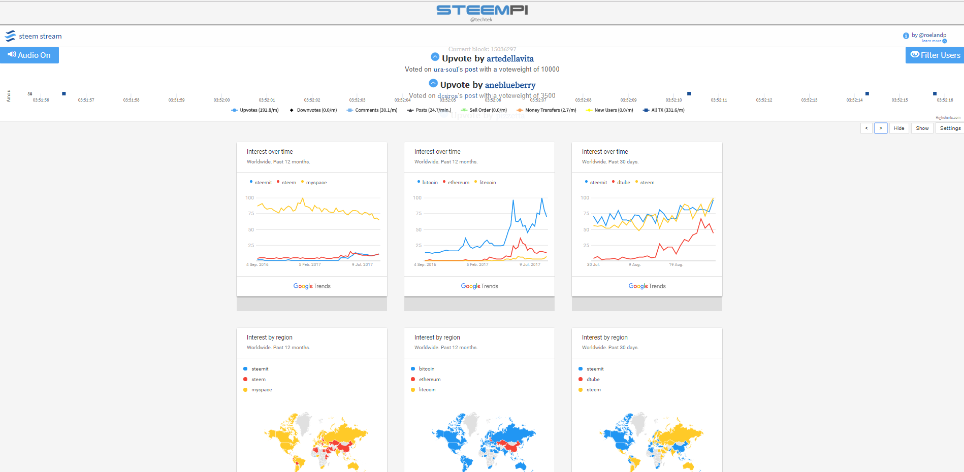964x472 pixels.
Task: Click All TX data point near 03:52:16
Action: point(935,93)
